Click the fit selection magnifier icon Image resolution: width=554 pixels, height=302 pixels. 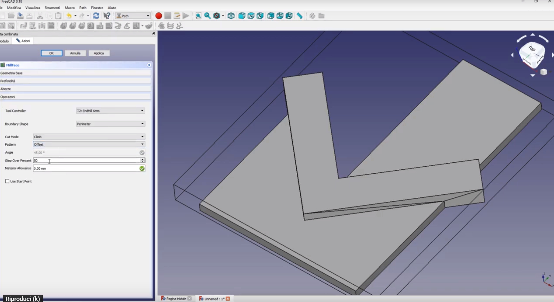pyautogui.click(x=207, y=16)
